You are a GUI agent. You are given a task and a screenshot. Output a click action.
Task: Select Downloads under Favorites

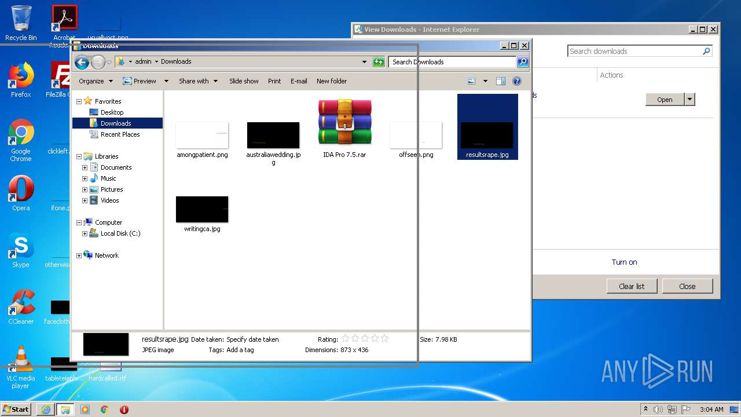point(116,123)
